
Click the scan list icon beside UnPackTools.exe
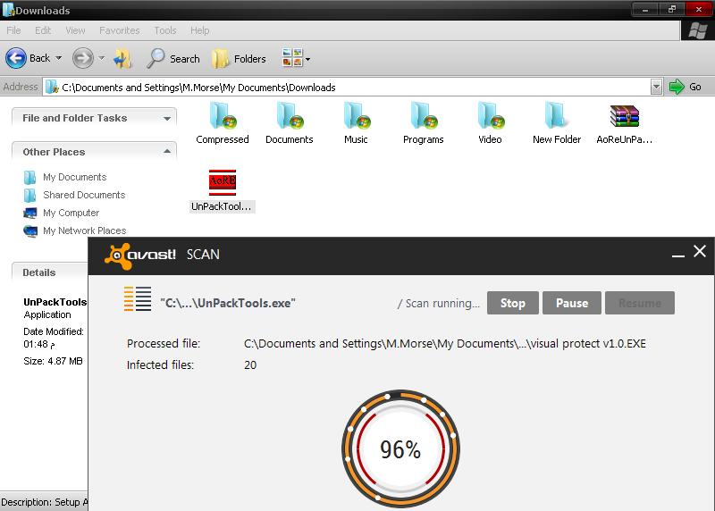(138, 299)
